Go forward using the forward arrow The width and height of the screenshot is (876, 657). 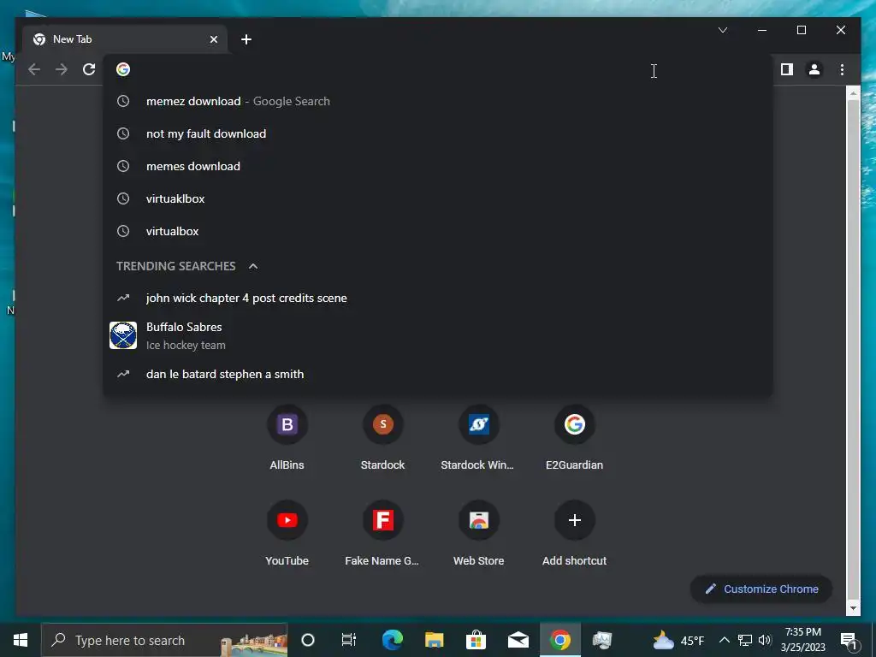point(62,69)
